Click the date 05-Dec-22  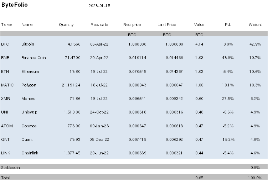pos(99,139)
